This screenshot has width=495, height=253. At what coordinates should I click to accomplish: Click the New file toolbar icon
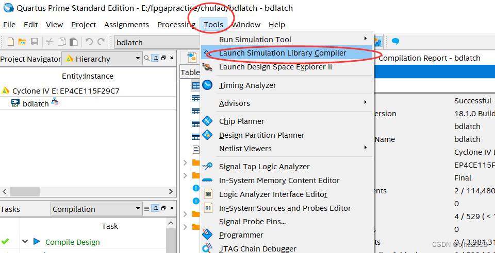(x=10, y=42)
